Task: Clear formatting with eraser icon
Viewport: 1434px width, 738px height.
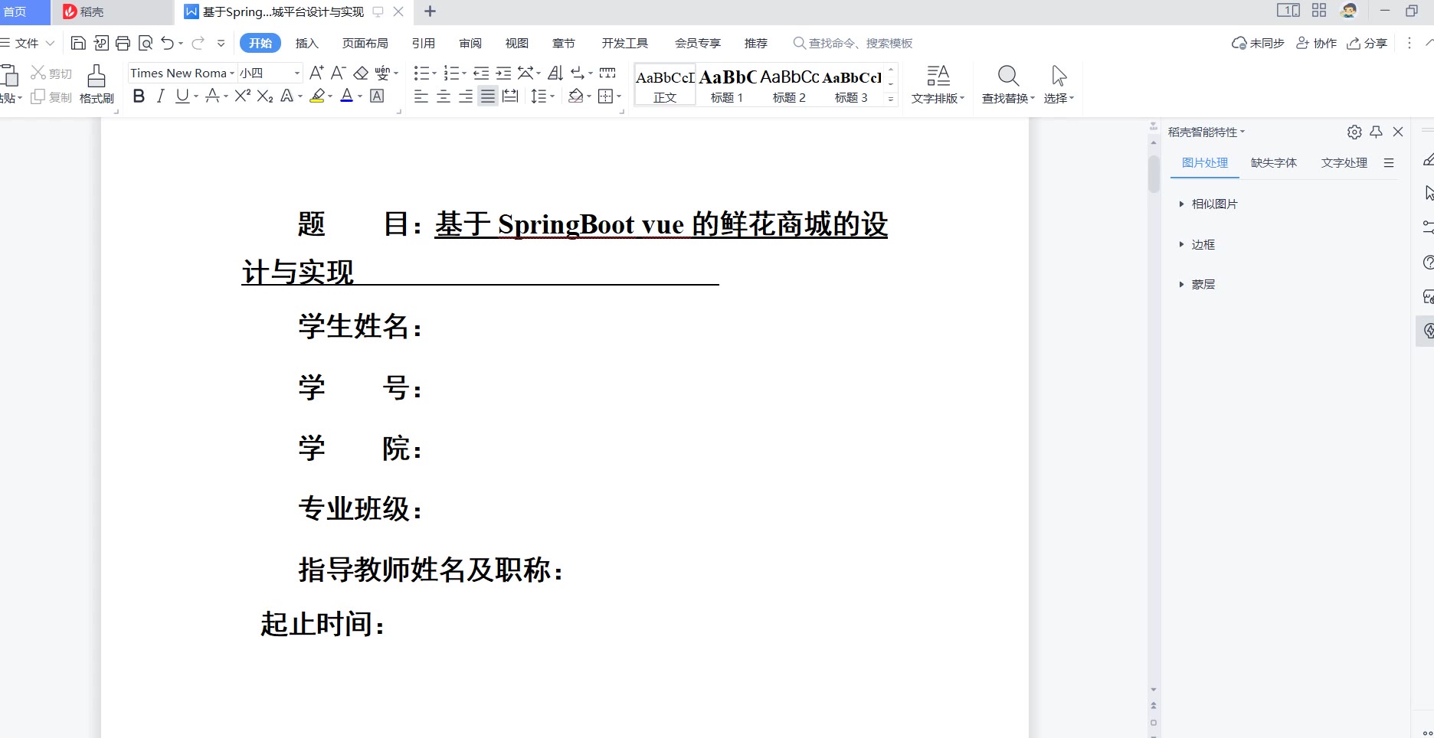Action: [x=361, y=73]
